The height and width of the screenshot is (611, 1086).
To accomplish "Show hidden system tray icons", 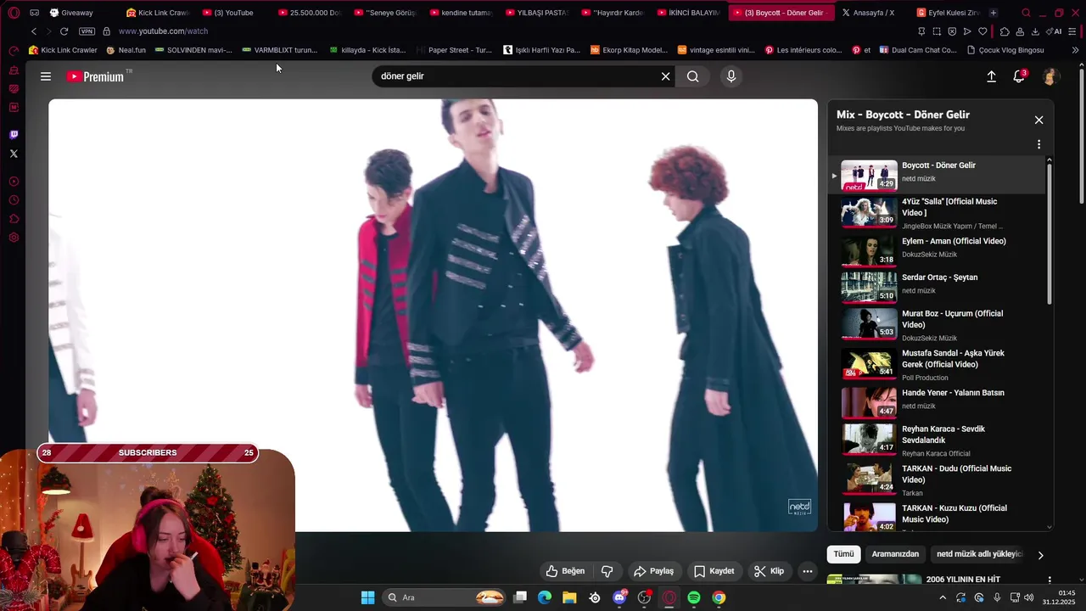I will [943, 597].
